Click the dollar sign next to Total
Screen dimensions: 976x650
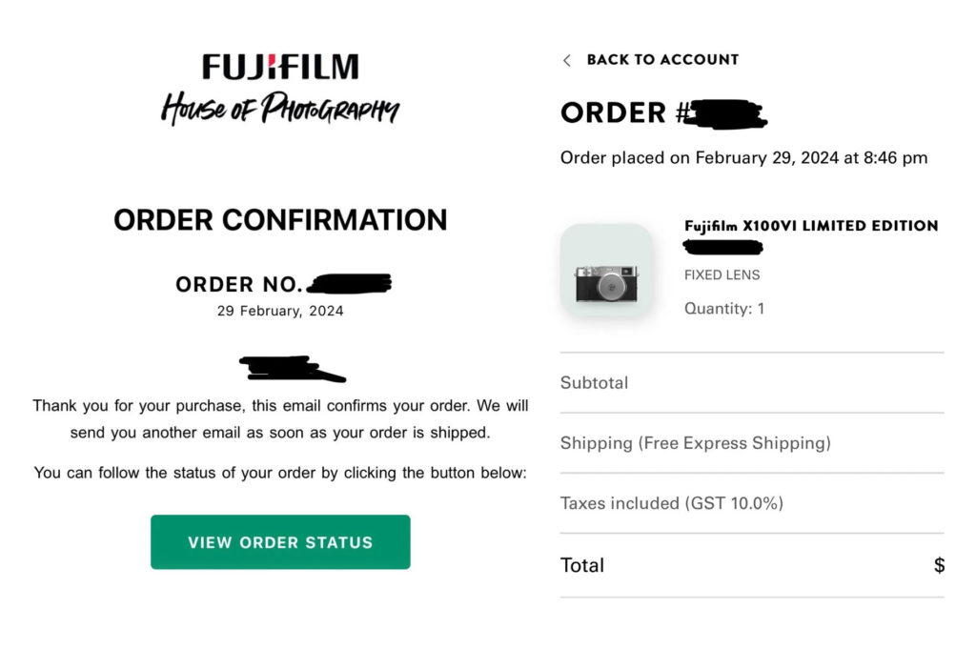point(939,565)
